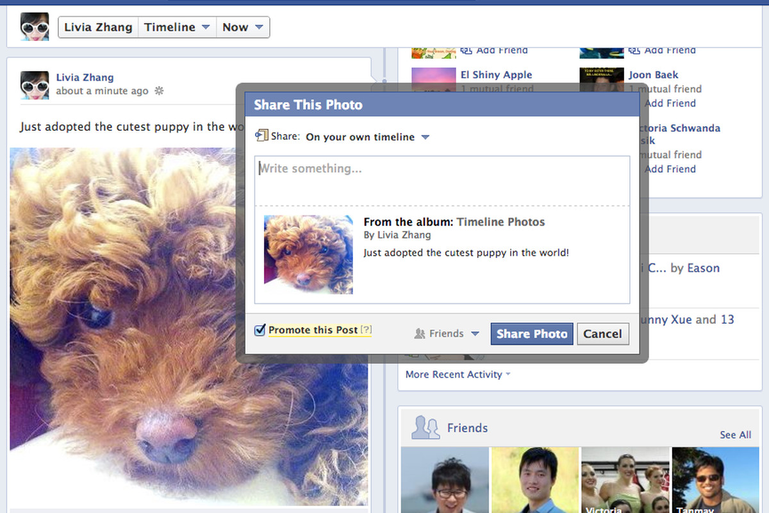Click the Eason link in recent activity
This screenshot has height=513, width=769.
pos(704,268)
